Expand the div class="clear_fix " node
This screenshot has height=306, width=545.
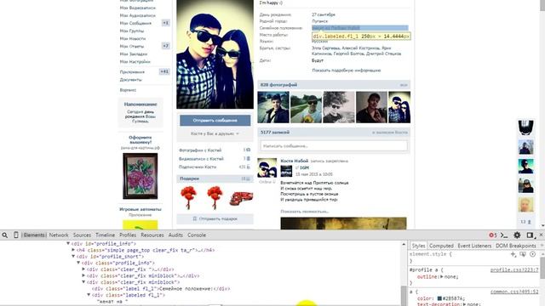coord(83,269)
